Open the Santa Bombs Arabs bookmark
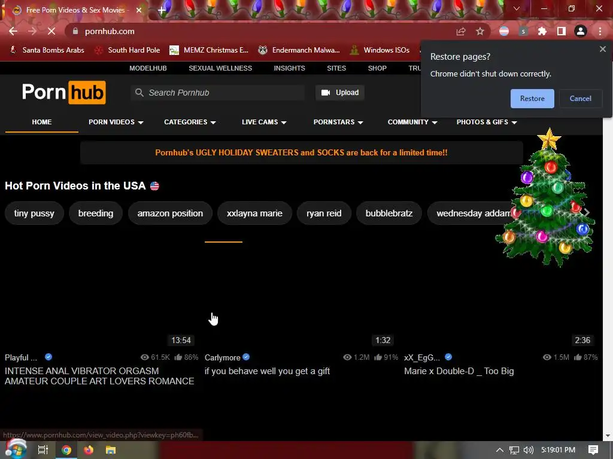613x459 pixels. tap(47, 50)
